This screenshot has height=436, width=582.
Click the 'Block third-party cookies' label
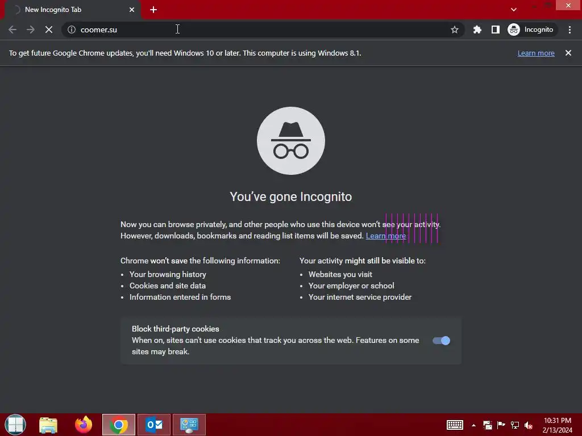(x=176, y=329)
